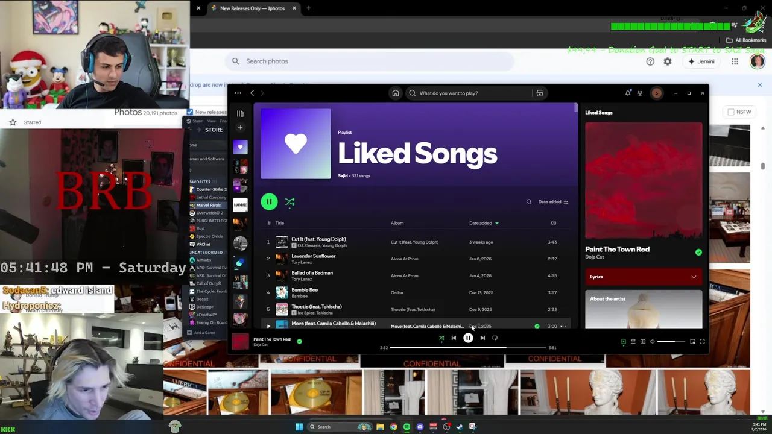Toggle the liked checkmark on the Move track row
772x434 pixels.
tap(537, 326)
